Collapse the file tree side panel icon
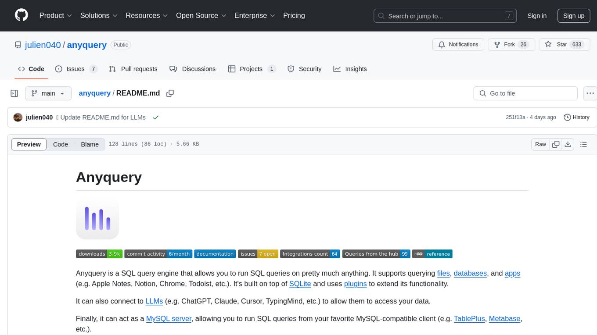The width and height of the screenshot is (597, 335). [14, 93]
